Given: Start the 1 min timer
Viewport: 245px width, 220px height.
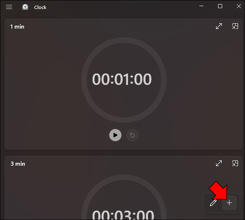Looking at the screenshot, I should [x=115, y=135].
